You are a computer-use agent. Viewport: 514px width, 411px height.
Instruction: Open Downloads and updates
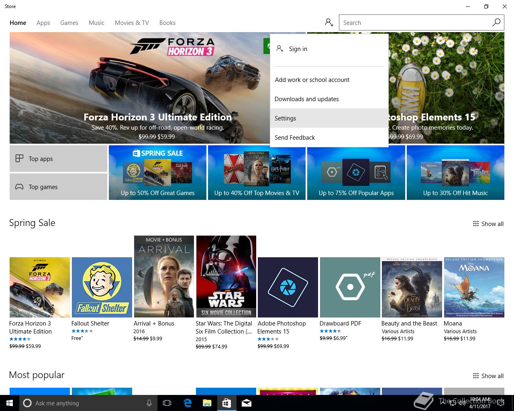click(329, 99)
